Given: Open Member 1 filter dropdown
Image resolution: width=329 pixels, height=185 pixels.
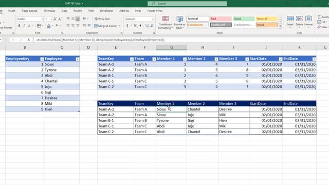Looking at the screenshot, I should pos(185,59).
